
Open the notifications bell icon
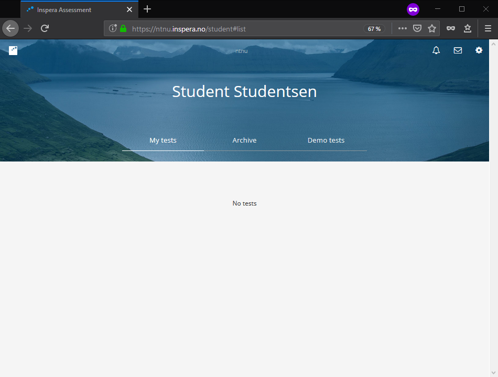(x=436, y=50)
